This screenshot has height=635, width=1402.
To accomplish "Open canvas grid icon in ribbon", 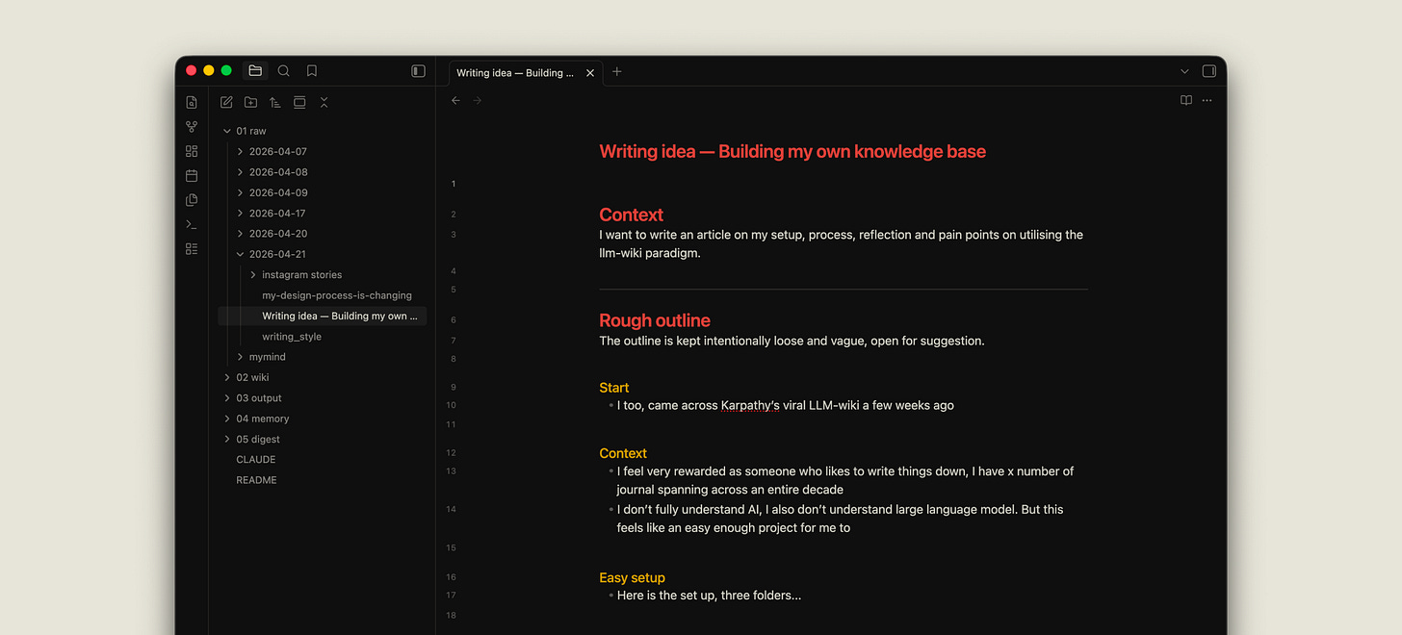I will 192,151.
